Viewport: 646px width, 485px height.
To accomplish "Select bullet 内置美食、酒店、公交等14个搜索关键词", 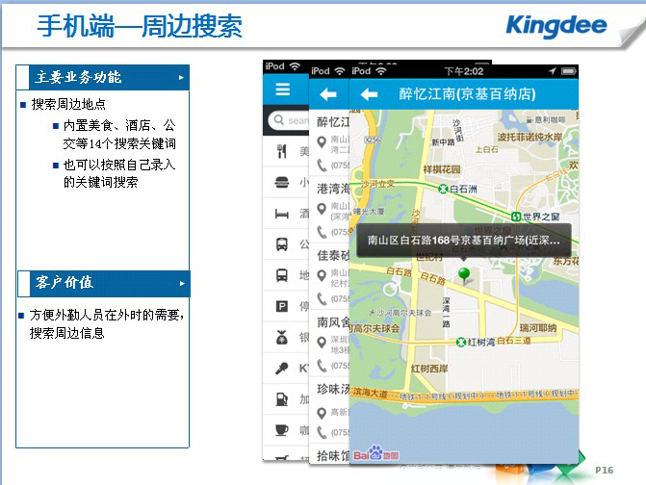I will click(x=119, y=134).
